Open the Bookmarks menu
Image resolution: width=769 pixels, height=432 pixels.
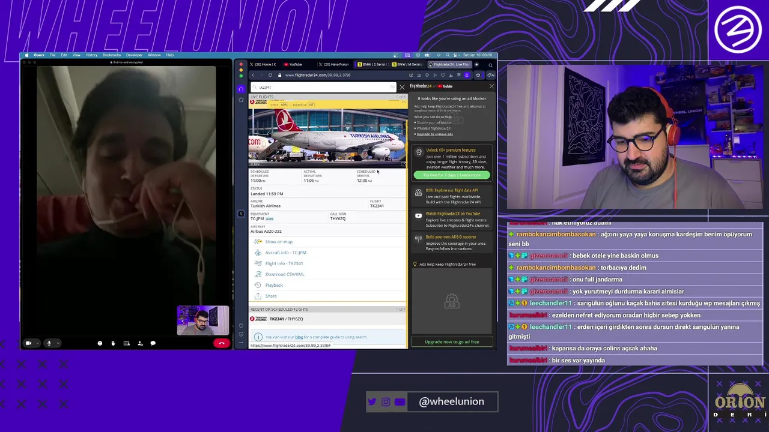111,55
